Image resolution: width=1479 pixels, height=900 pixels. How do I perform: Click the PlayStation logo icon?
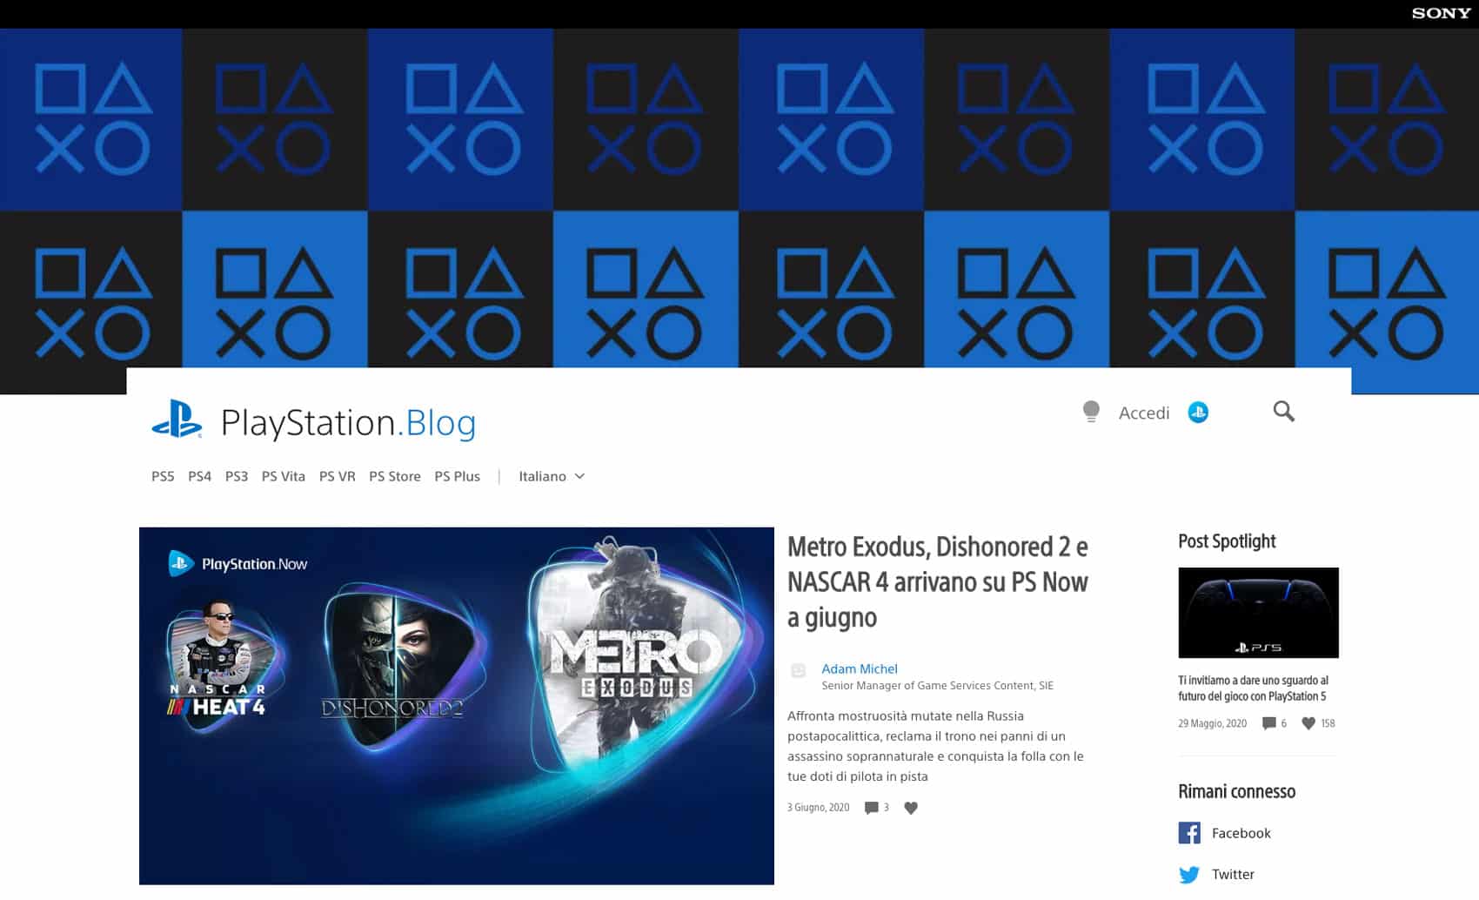[177, 419]
